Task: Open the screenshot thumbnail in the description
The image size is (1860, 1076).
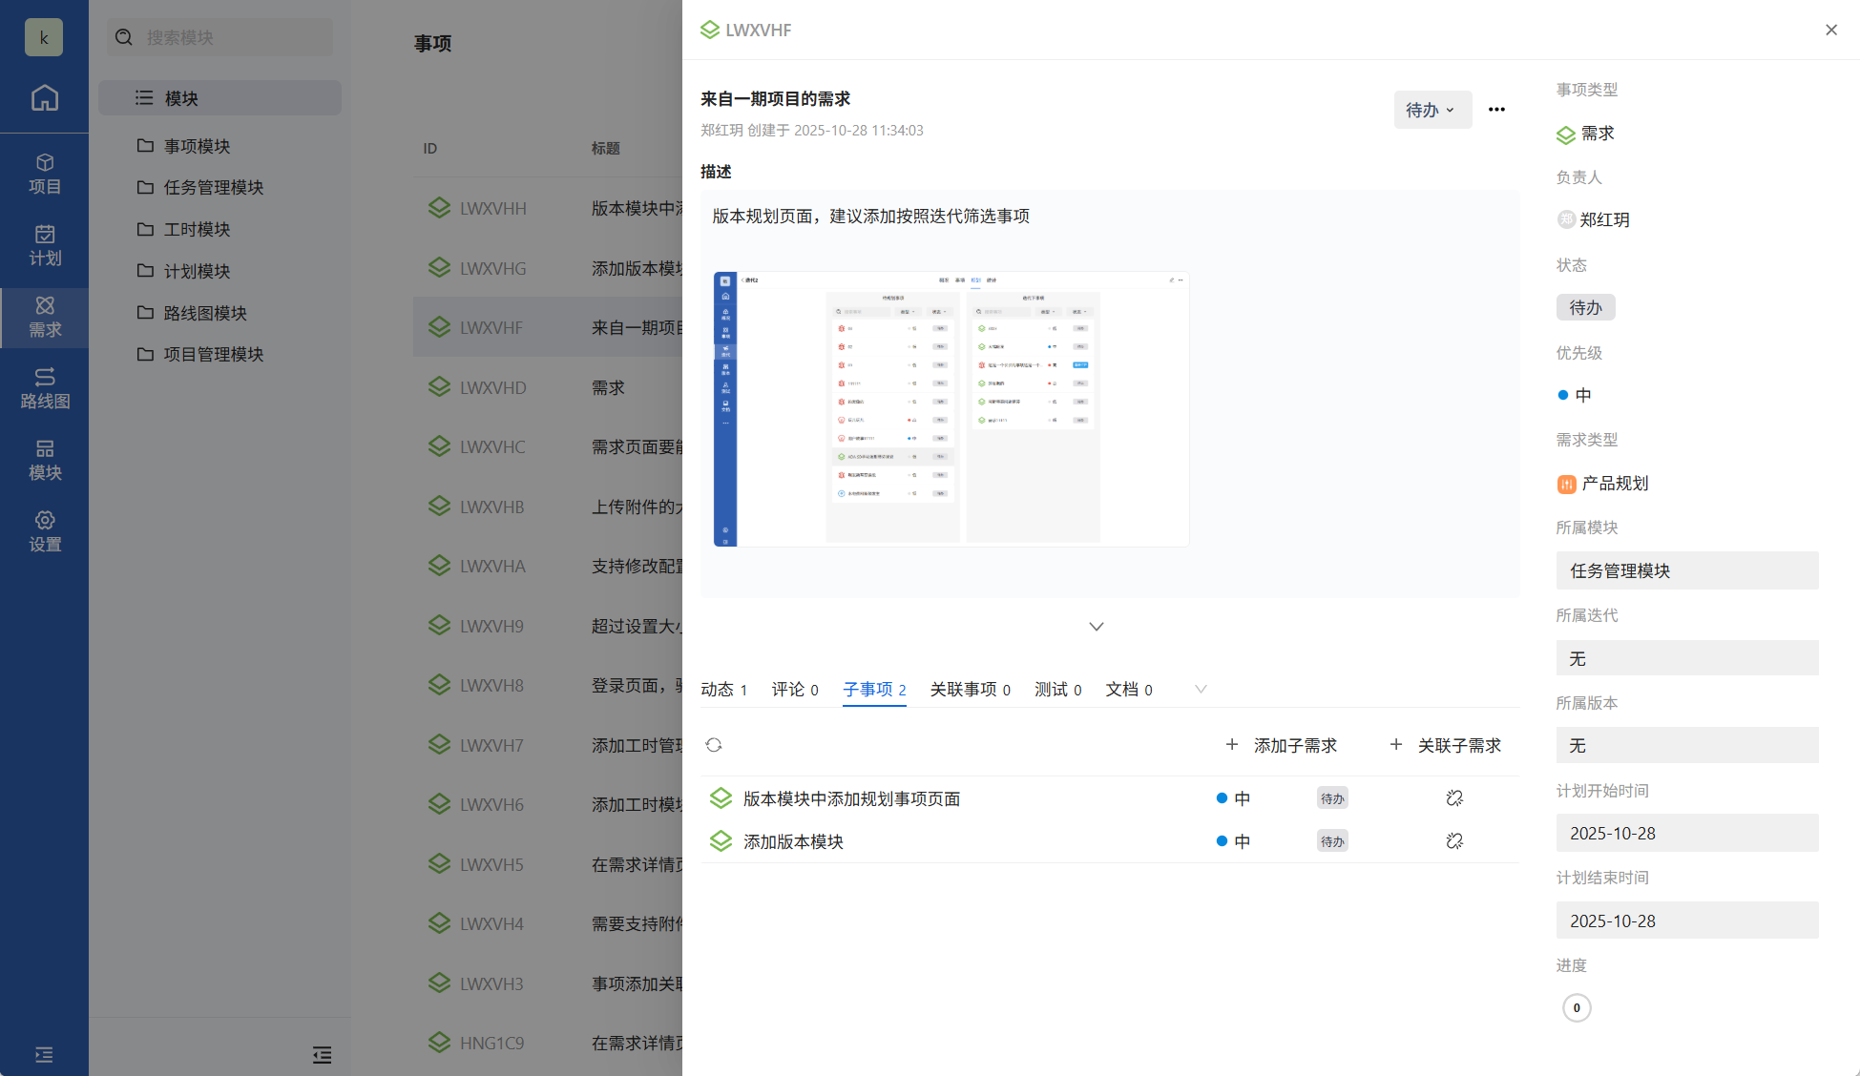Action: [x=951, y=409]
